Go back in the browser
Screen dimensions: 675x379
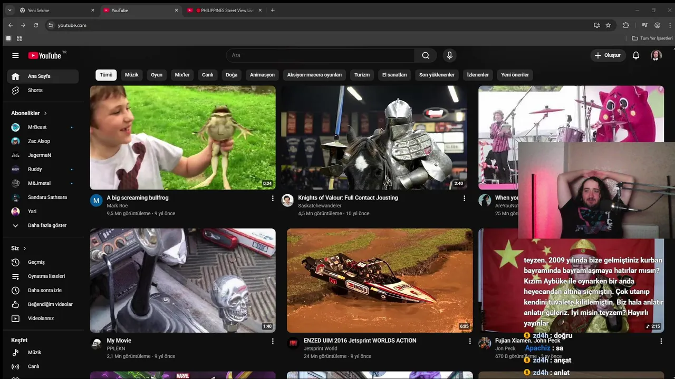(11, 25)
